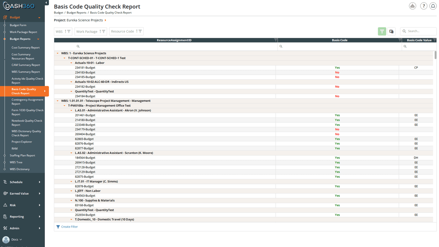Open Contingency Assignment Report
Image resolution: width=439 pixels, height=247 pixels.
pyautogui.click(x=27, y=102)
